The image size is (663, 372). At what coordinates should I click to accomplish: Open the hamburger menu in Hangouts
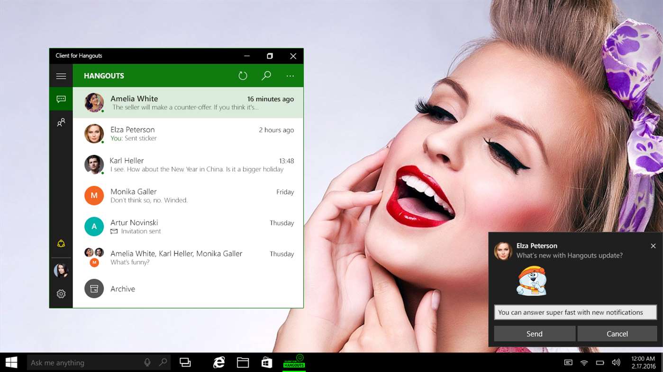click(x=61, y=76)
